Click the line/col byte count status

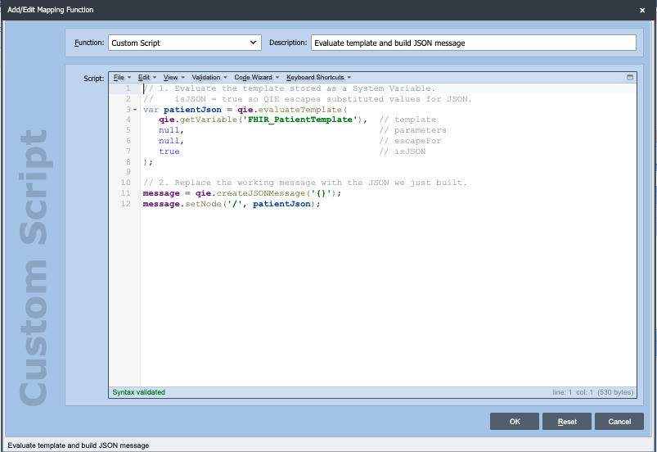593,392
